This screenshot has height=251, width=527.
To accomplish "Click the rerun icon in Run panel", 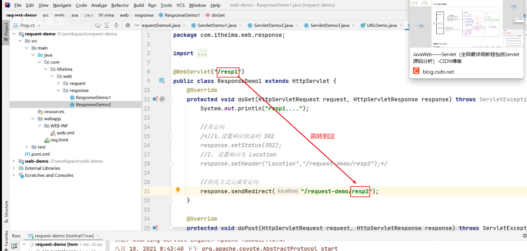I will pyautogui.click(x=14, y=245).
